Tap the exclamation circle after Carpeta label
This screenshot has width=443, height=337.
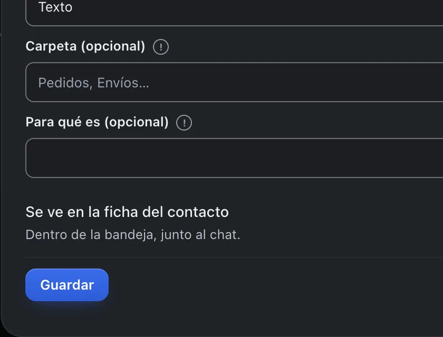[161, 47]
